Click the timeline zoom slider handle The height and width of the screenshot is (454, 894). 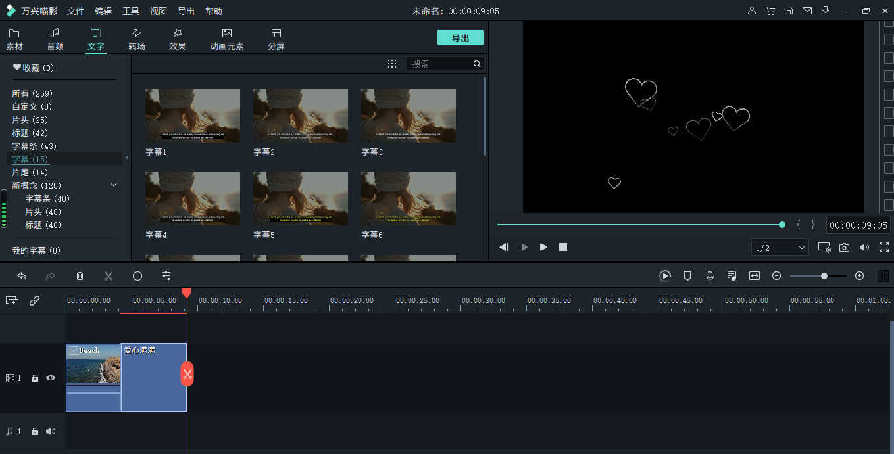[x=824, y=276]
